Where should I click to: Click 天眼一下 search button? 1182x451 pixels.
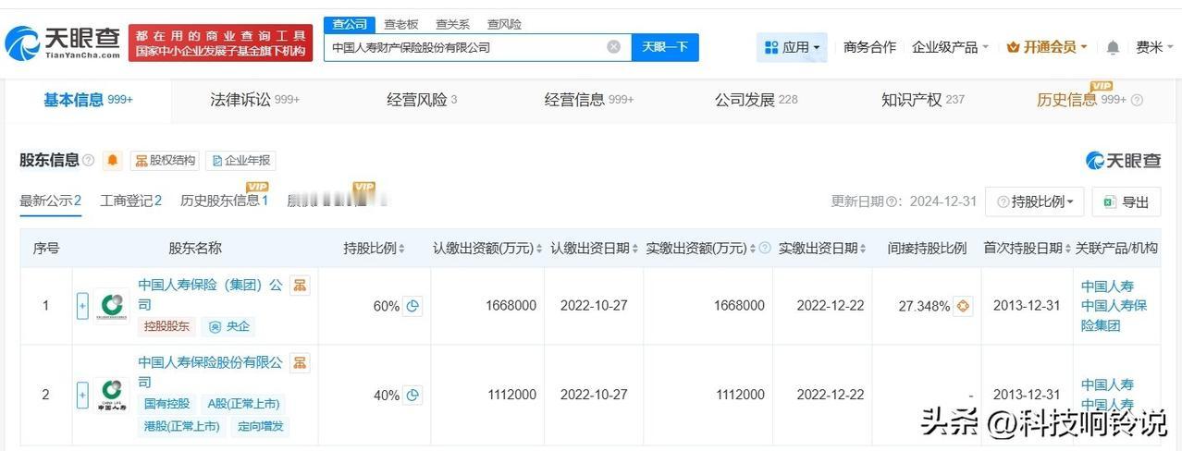pos(665,47)
